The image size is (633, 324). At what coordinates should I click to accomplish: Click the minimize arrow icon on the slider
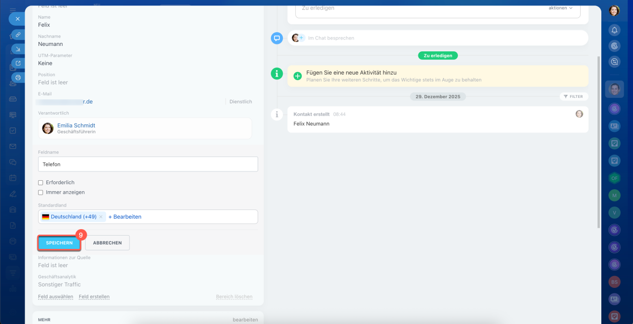click(x=18, y=49)
